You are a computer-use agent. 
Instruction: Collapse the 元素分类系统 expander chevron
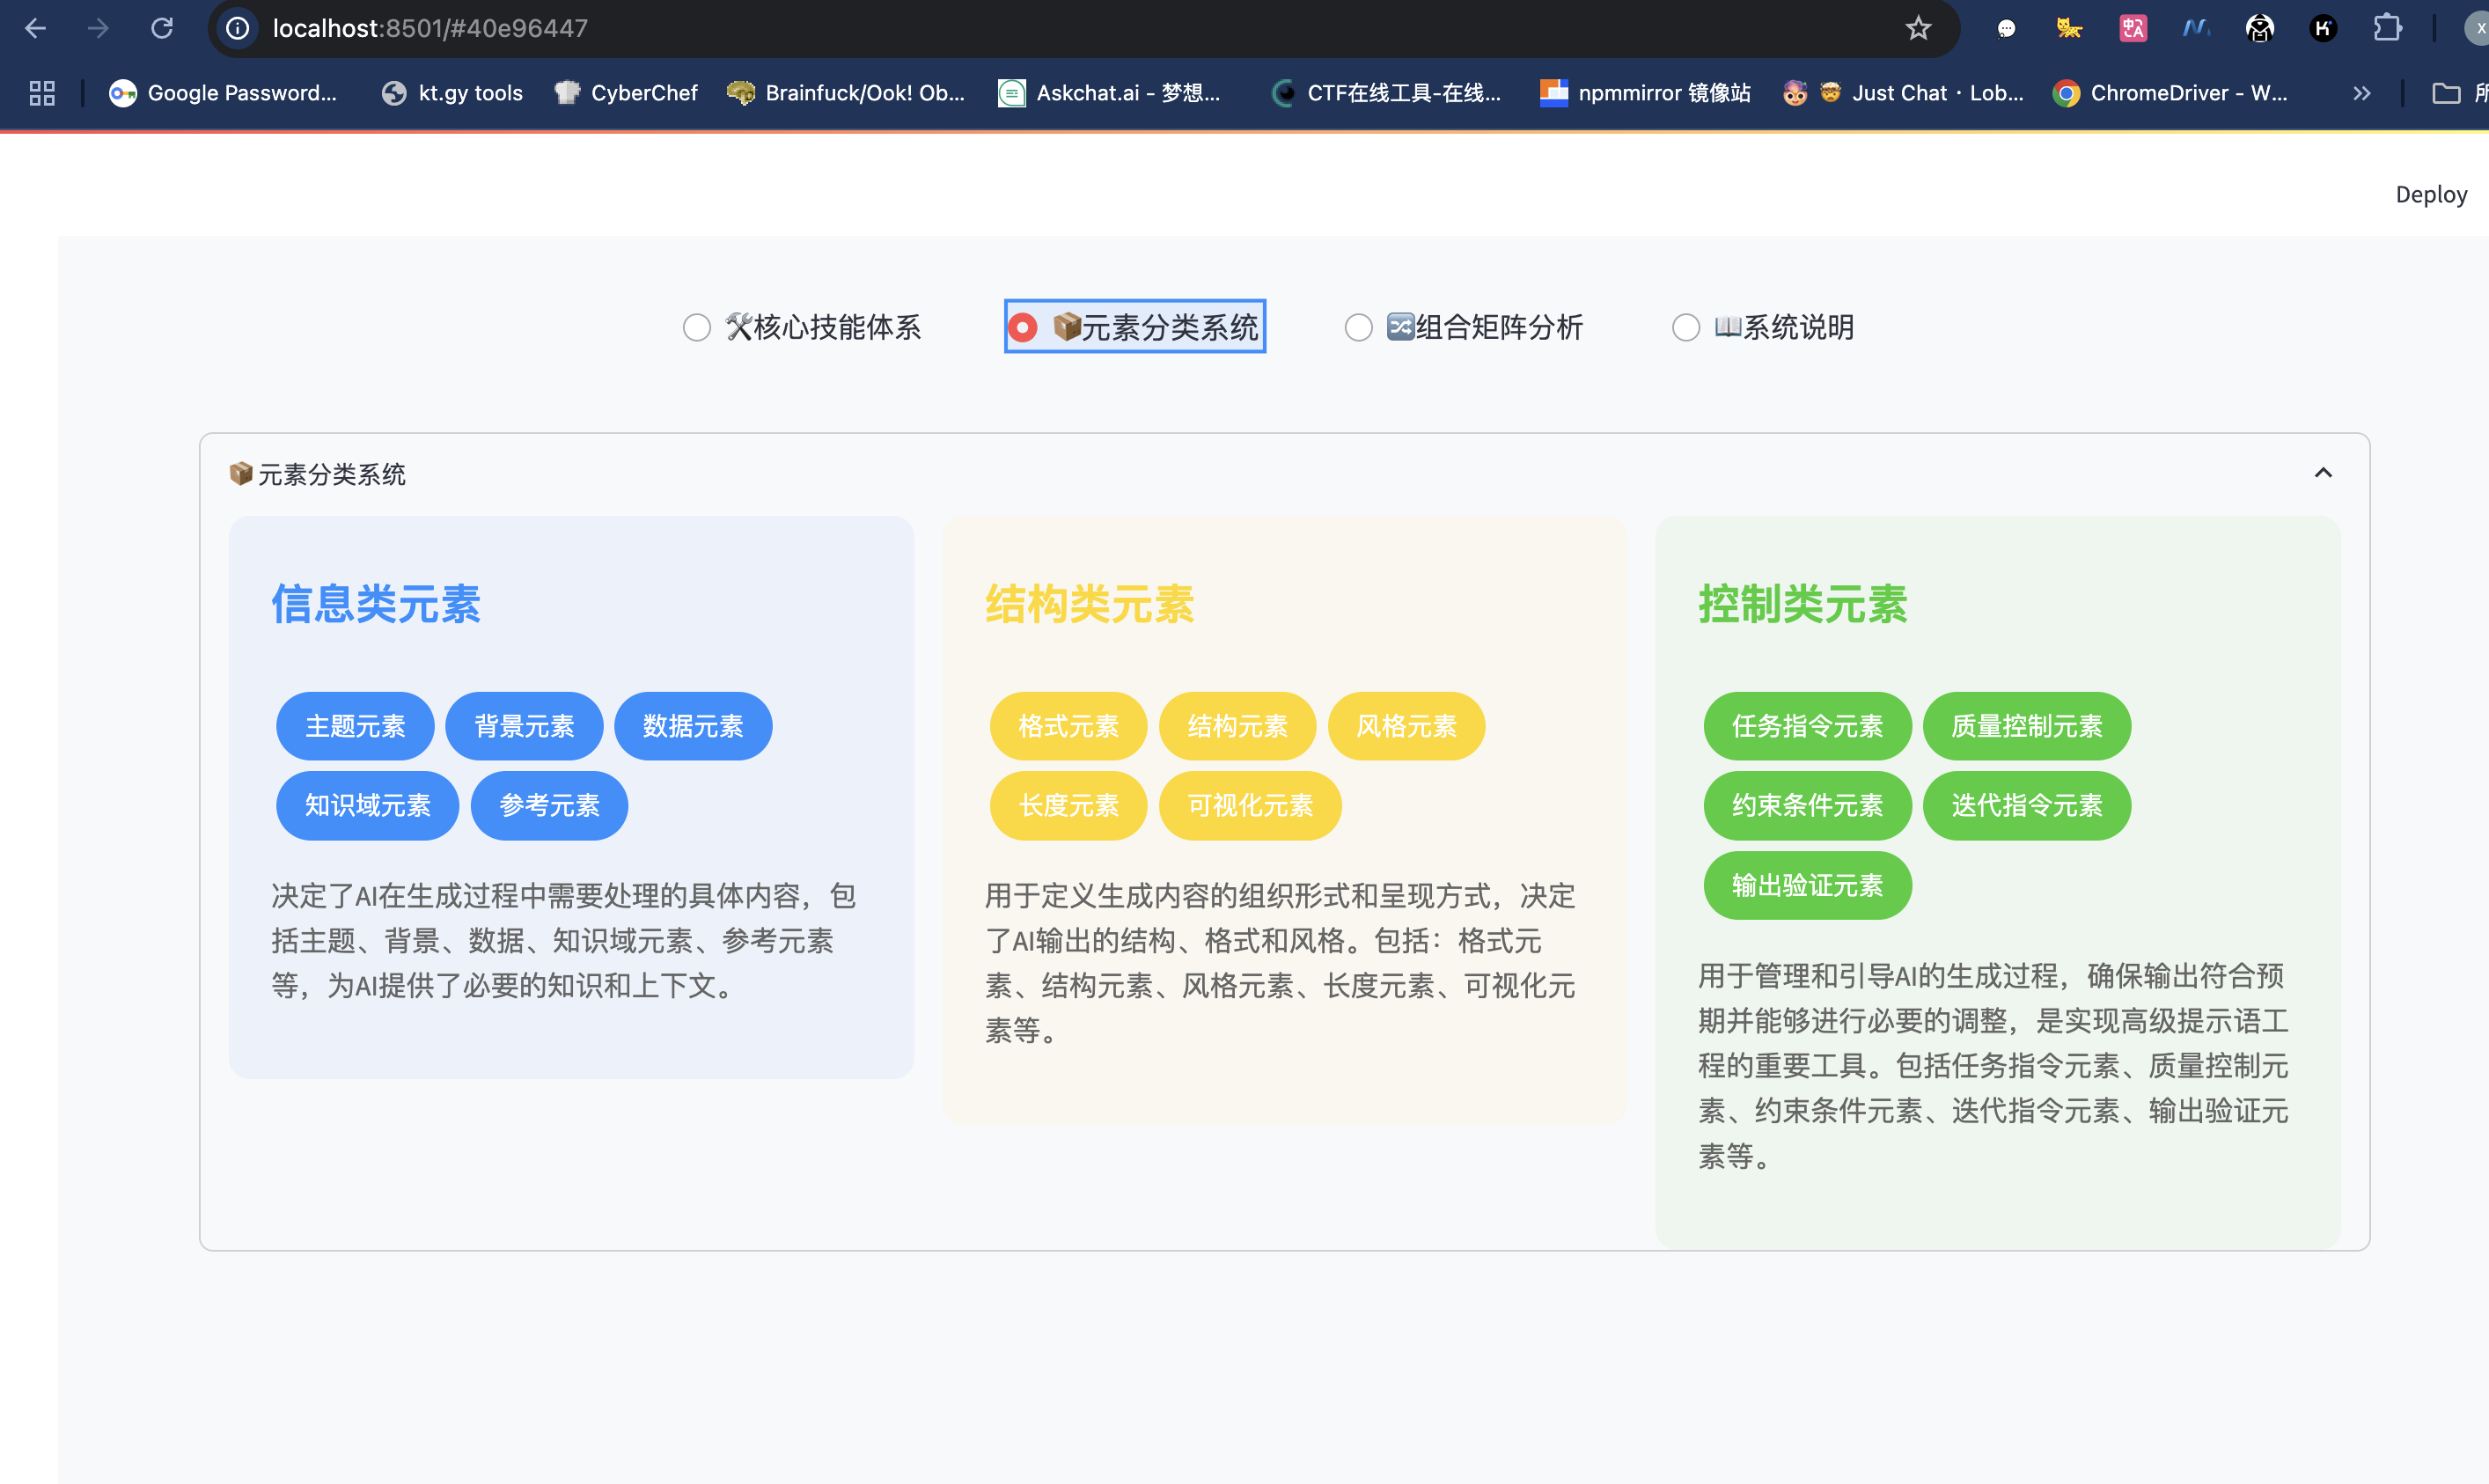2323,473
